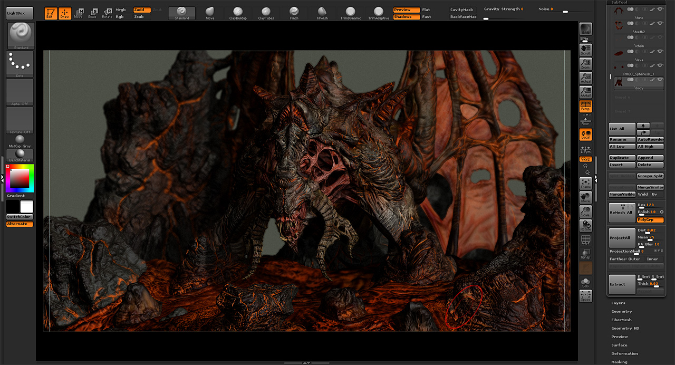675x365 pixels.
Task: Expand the Layers subpalette
Action: 618,303
